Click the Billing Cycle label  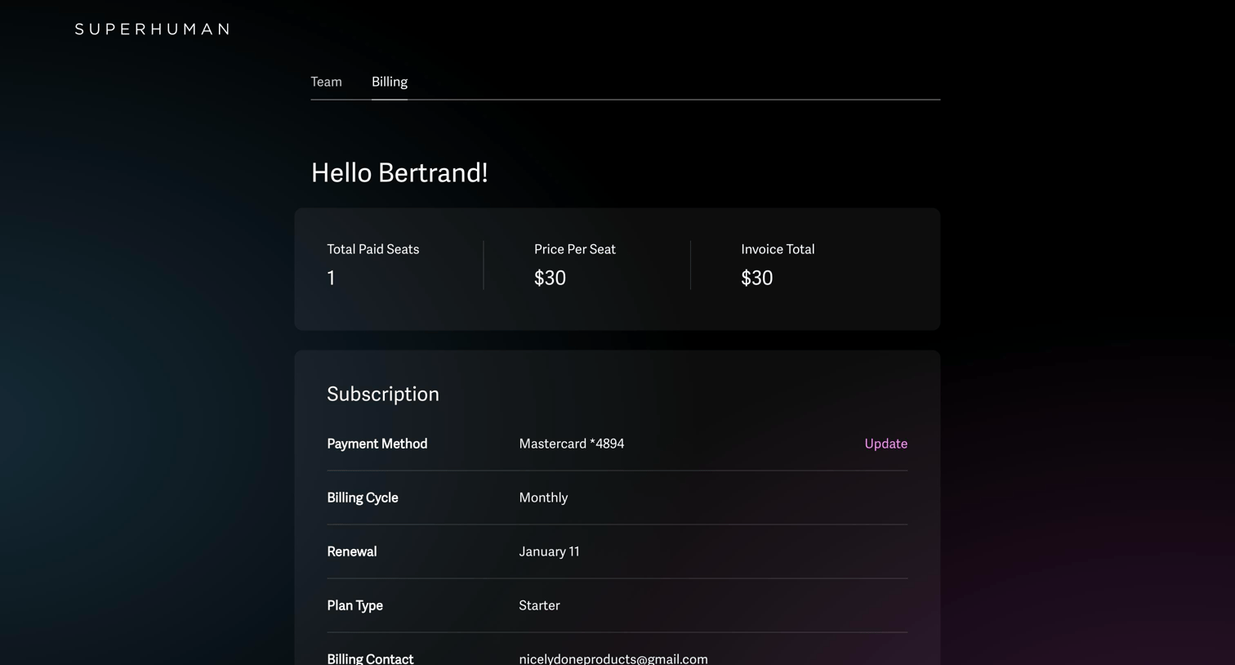363,498
